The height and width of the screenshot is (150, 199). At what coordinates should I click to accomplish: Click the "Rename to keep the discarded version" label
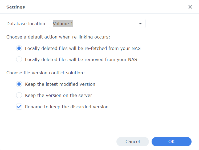pyautogui.click(x=67, y=107)
